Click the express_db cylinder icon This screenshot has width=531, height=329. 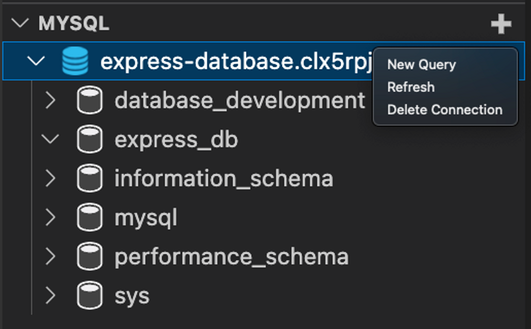pos(89,140)
